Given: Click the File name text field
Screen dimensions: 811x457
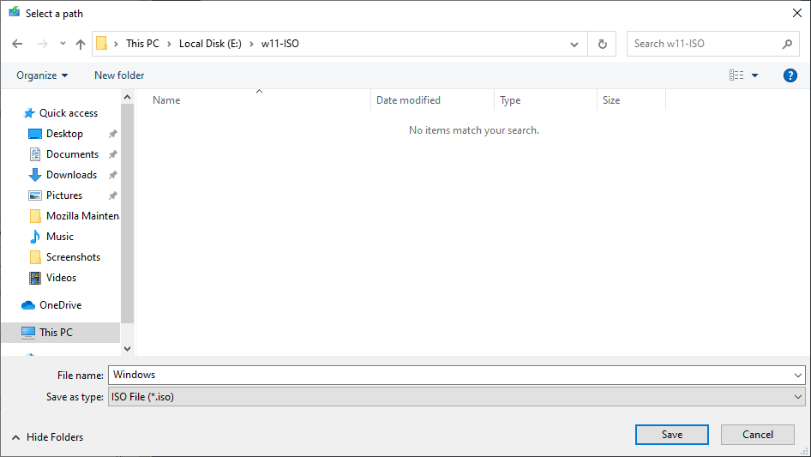Looking at the screenshot, I should point(450,375).
